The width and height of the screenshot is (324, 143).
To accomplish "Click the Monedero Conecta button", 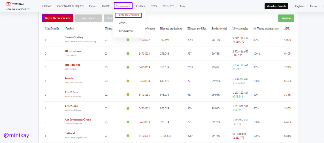I will click(x=276, y=6).
